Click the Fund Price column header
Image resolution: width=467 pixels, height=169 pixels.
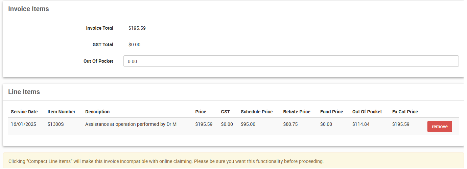331,112
